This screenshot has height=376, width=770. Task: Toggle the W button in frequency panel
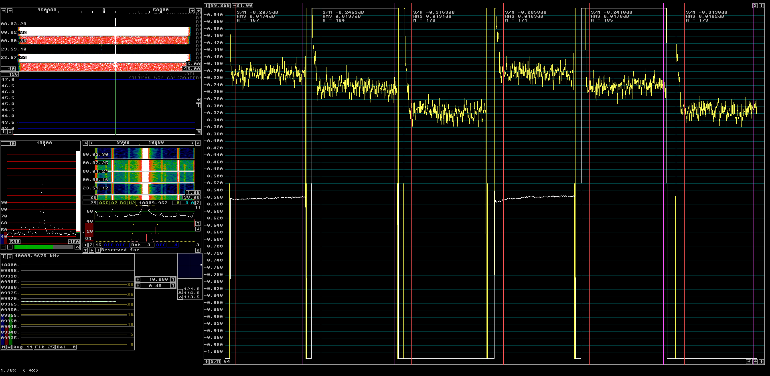point(9,347)
